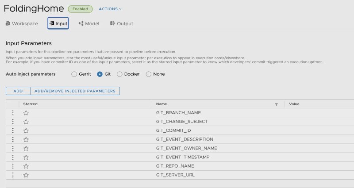Open row menu for GIT_CHANGE_SUBJECT
Screen dimensions: 354x188
click(x=13, y=122)
